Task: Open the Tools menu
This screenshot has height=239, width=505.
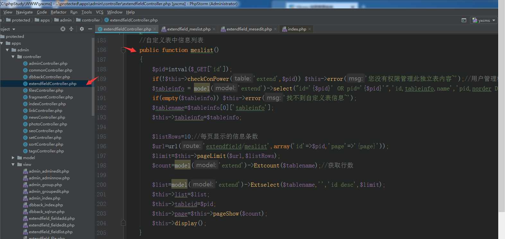Action: pos(87,12)
